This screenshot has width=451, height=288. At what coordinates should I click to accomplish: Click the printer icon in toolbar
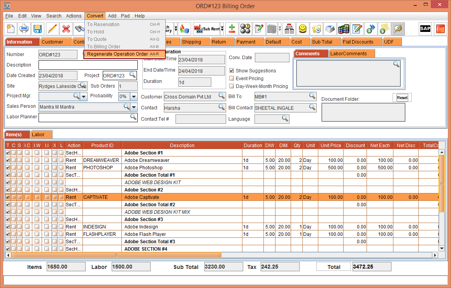click(x=24, y=29)
